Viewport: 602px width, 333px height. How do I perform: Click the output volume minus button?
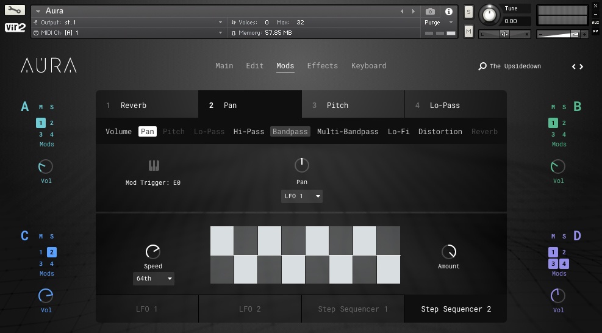(x=540, y=35)
